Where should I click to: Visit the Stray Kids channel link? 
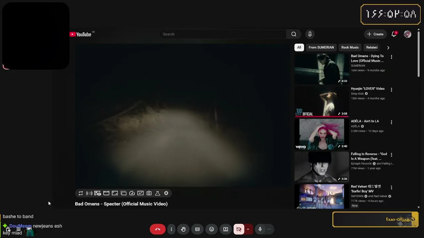[x=357, y=94]
